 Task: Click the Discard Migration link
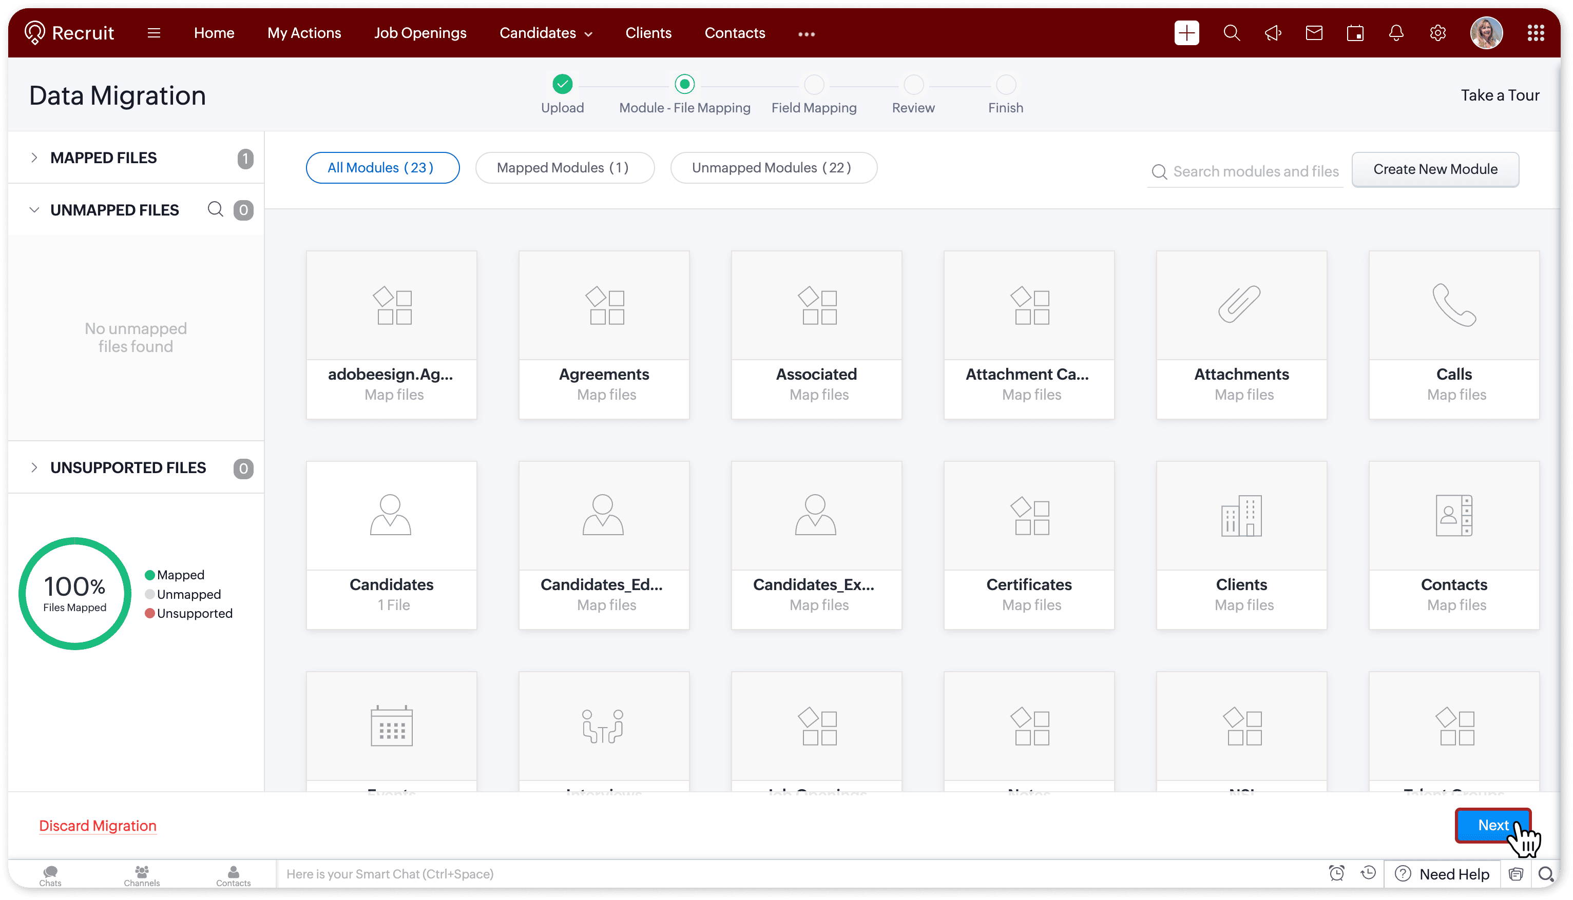98,825
